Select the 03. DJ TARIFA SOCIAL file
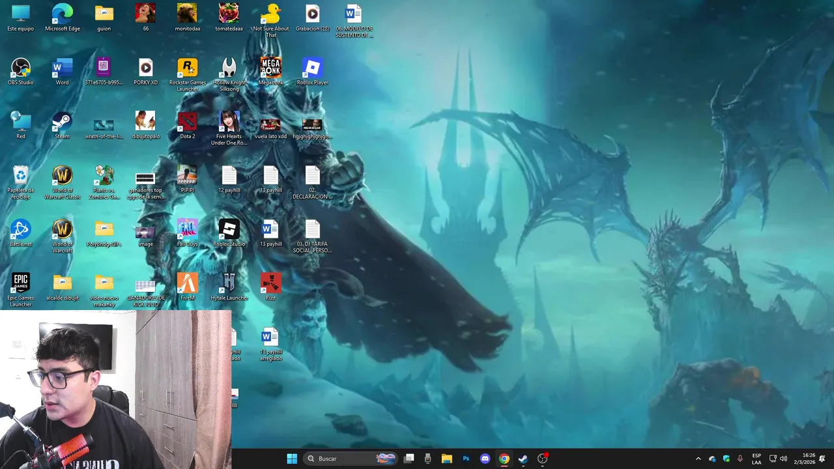This screenshot has height=469, width=834. tap(312, 236)
